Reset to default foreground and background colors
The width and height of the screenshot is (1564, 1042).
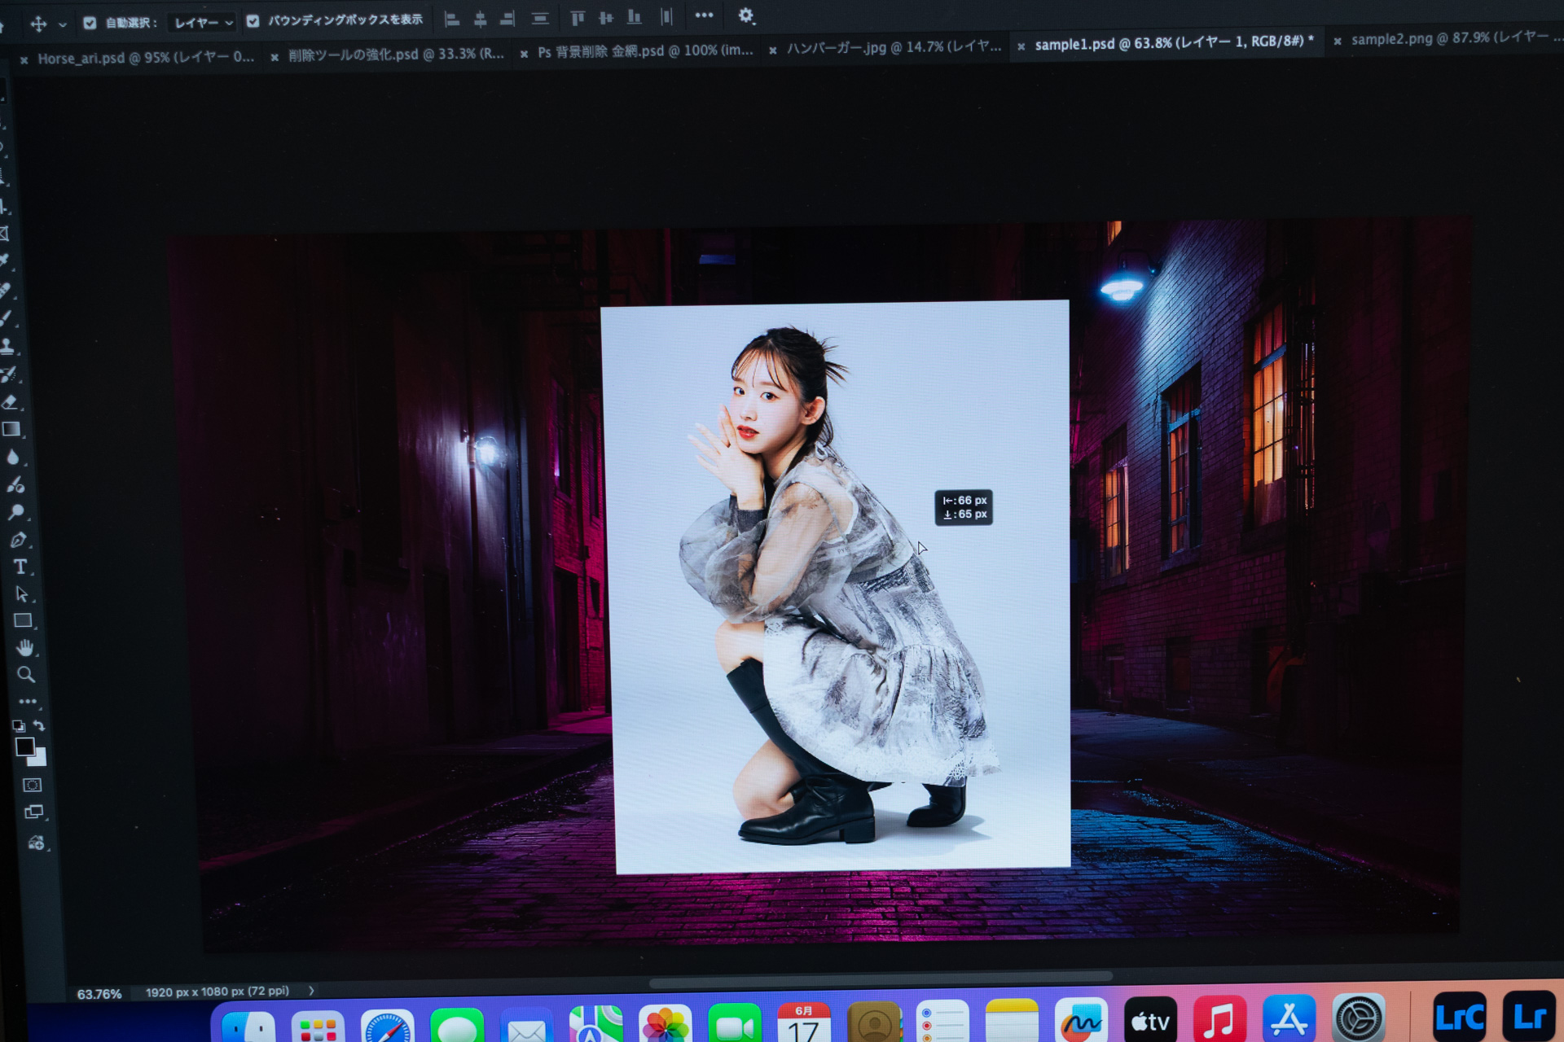point(18,725)
